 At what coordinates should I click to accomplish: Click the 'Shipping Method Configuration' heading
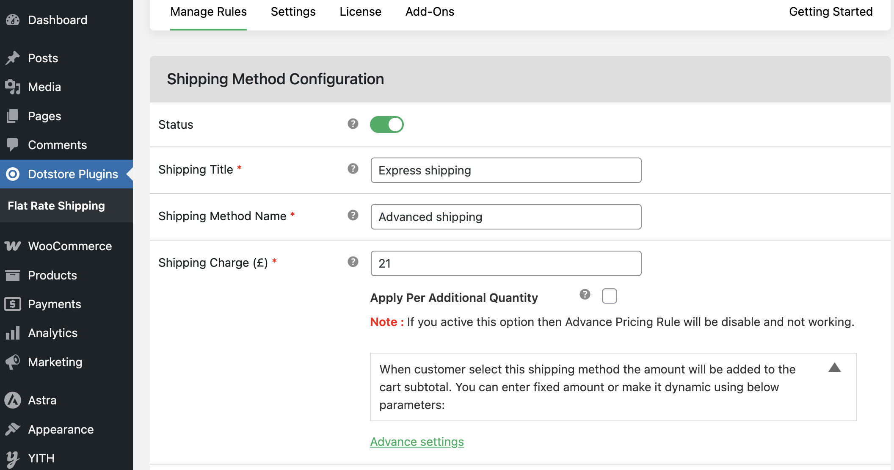[275, 79]
